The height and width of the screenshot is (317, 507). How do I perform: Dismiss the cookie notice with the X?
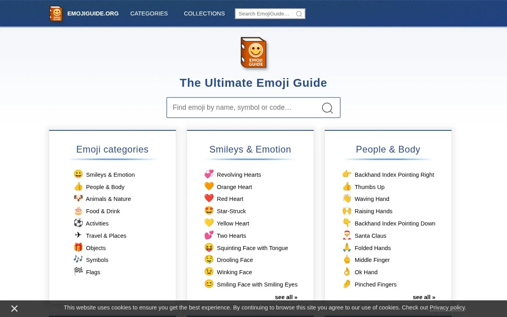click(14, 308)
